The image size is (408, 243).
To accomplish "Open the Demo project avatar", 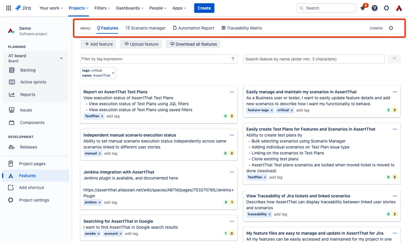I will click(x=11, y=31).
